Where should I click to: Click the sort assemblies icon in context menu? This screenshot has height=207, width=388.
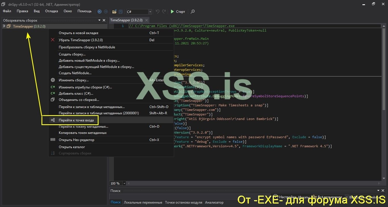click(x=53, y=154)
